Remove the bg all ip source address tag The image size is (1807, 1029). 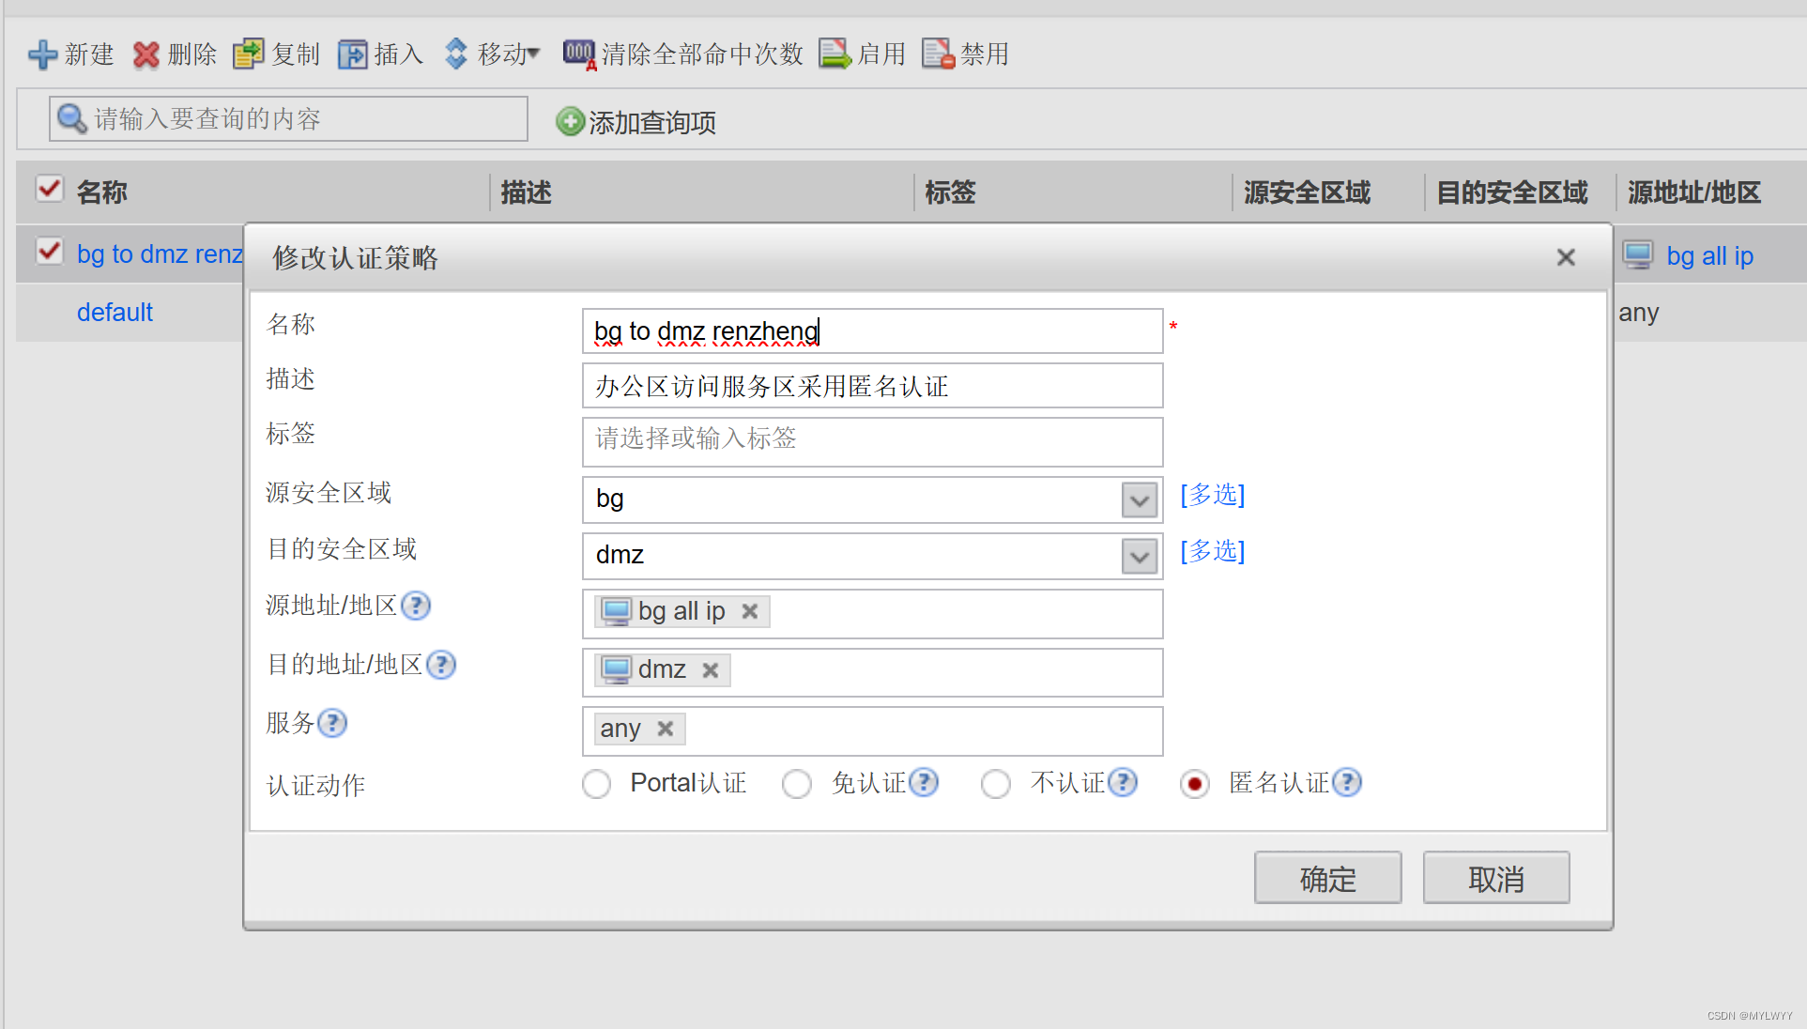749,611
